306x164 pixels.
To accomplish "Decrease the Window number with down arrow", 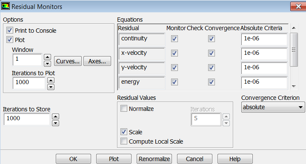I will pyautogui.click(x=47, y=63).
